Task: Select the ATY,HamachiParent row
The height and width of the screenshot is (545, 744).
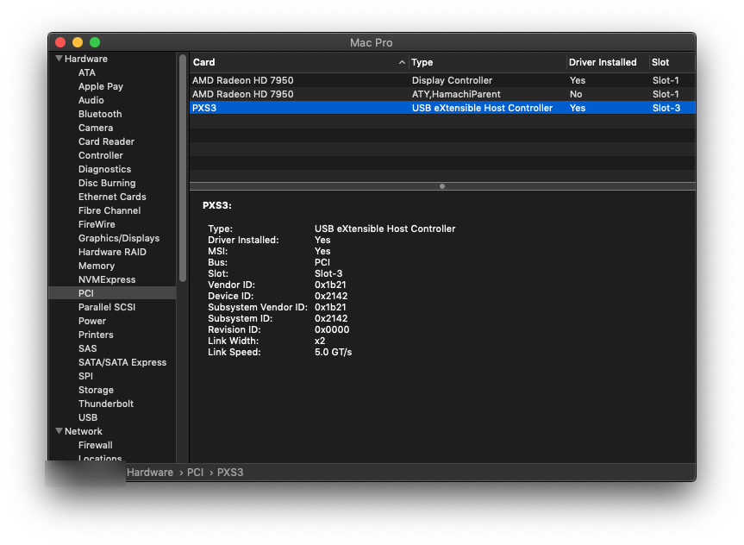Action: [x=442, y=94]
